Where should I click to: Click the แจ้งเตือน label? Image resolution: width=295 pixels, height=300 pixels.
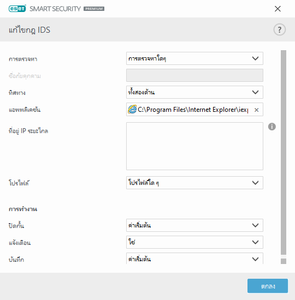(20, 243)
